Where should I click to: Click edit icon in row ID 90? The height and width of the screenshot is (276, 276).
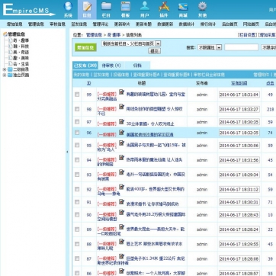click(x=122, y=213)
